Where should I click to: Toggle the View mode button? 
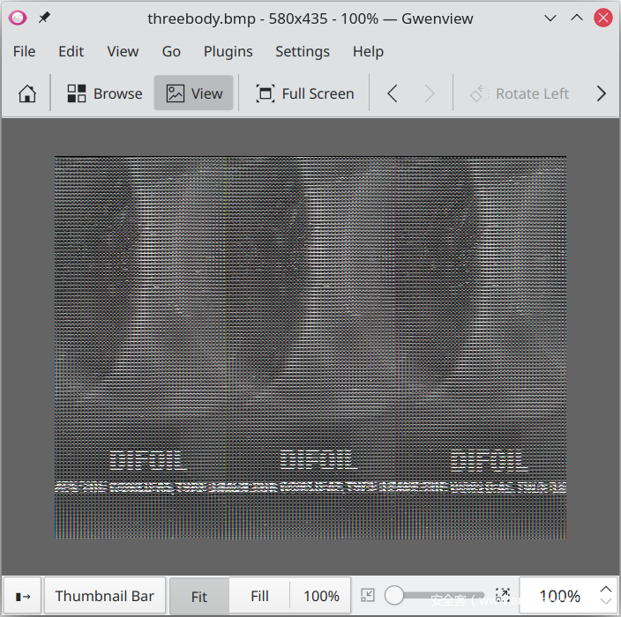coord(194,93)
